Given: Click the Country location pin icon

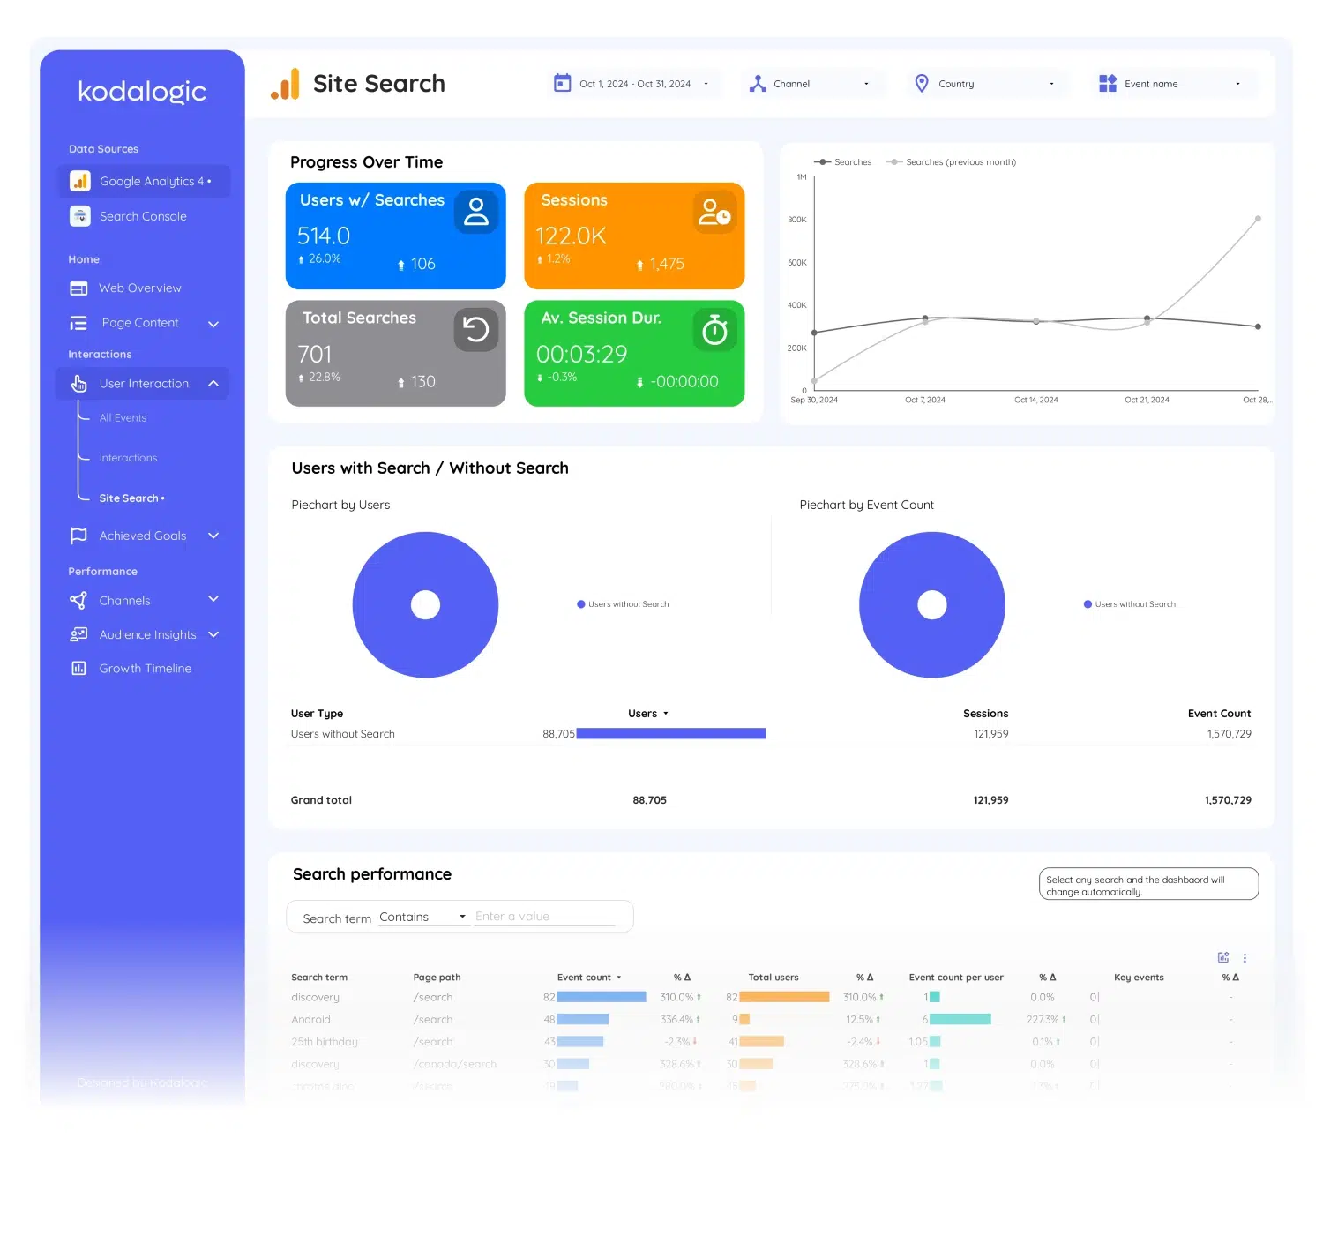Looking at the screenshot, I should [922, 83].
